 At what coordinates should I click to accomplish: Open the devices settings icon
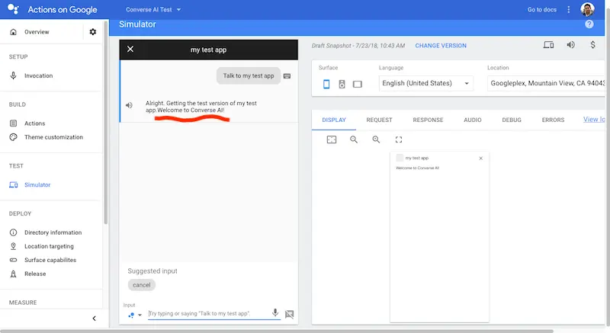548,45
